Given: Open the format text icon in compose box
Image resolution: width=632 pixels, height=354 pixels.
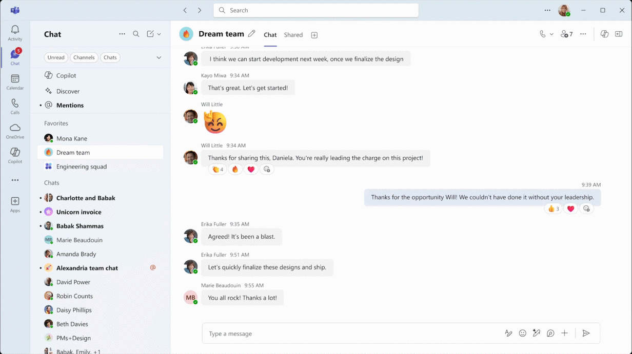Looking at the screenshot, I should click(508, 334).
